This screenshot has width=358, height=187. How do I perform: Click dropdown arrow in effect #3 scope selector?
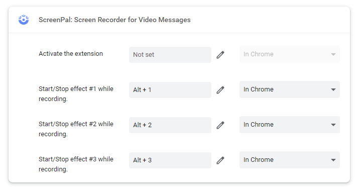pos(333,160)
